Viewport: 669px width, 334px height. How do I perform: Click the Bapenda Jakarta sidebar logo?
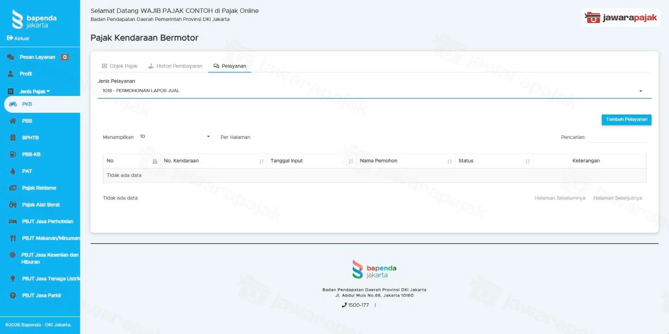click(x=34, y=19)
